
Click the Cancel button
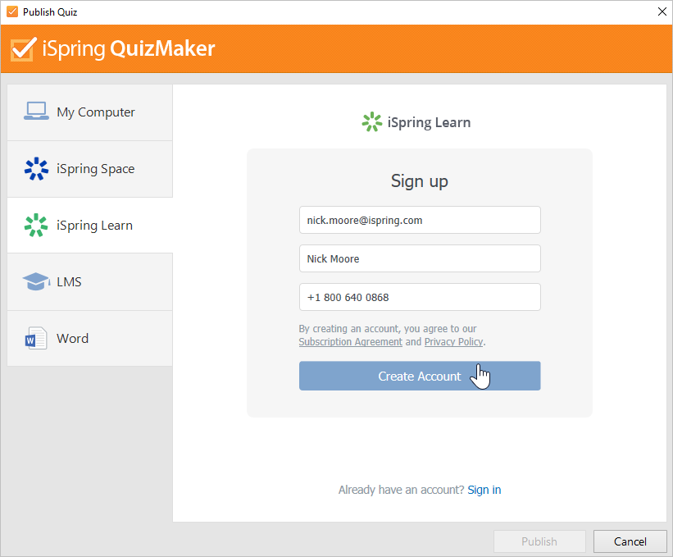coord(630,541)
